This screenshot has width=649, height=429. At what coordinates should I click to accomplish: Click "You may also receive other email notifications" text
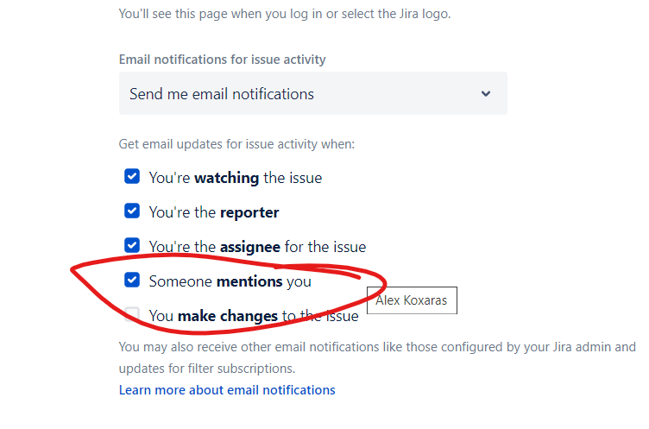tap(249, 347)
